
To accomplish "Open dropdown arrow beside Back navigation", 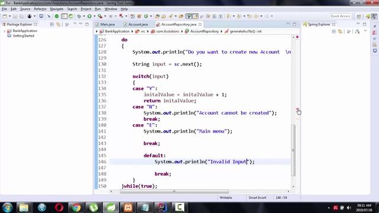I will 261,16.
